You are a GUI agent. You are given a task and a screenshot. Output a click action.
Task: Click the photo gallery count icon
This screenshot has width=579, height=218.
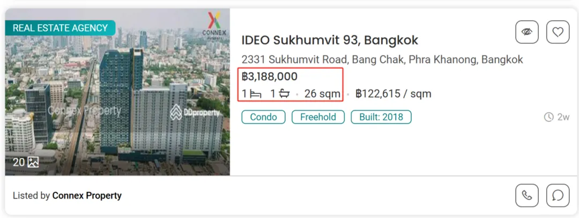click(x=33, y=162)
